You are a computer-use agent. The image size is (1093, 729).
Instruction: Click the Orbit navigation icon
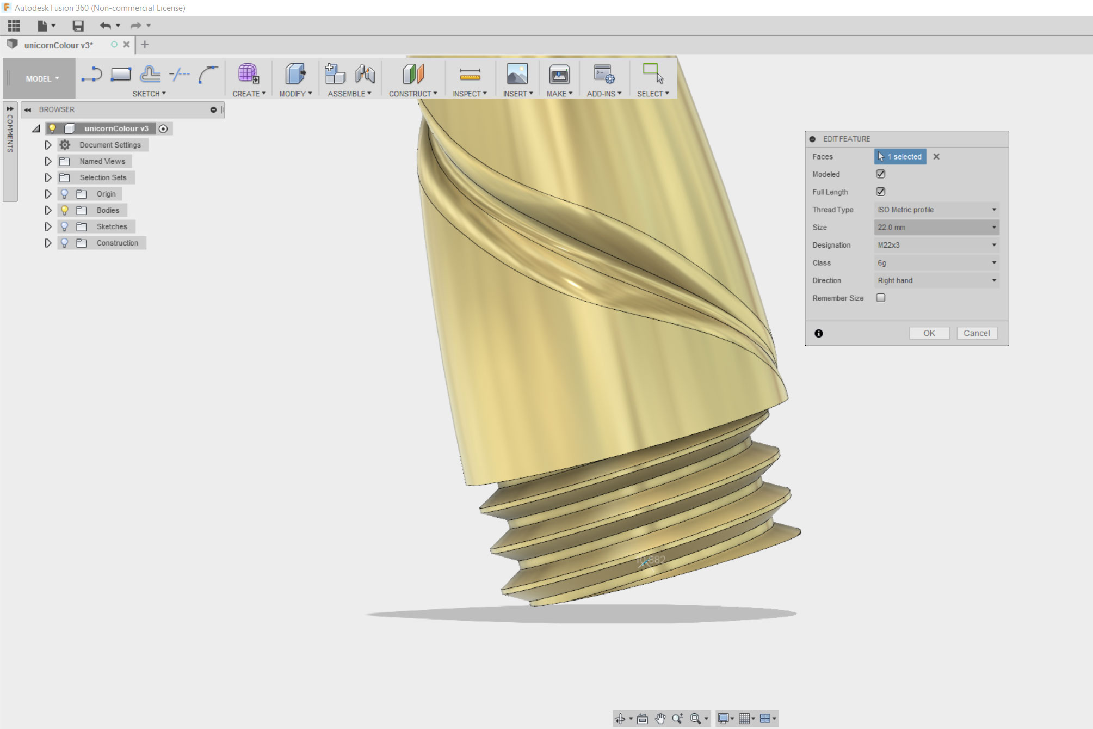click(620, 719)
